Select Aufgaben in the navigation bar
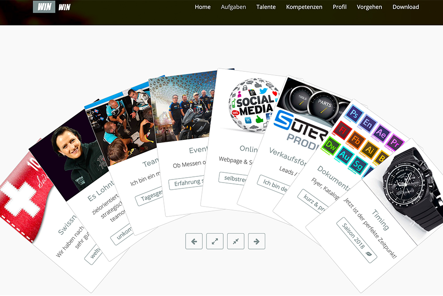 tap(233, 7)
